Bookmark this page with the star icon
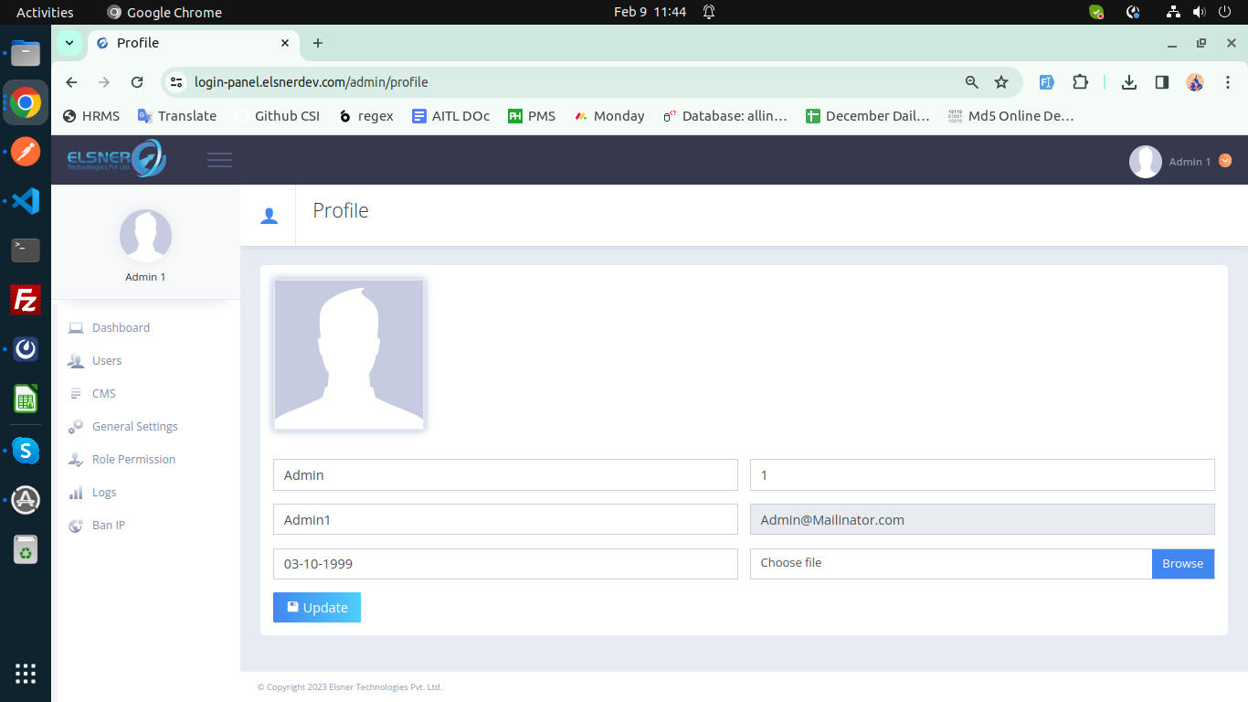 pos(1002,81)
